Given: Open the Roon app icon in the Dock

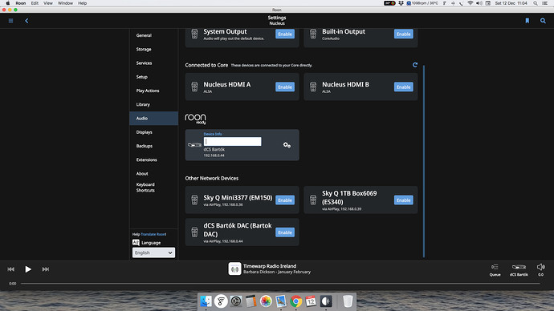Looking at the screenshot, I should 326,301.
